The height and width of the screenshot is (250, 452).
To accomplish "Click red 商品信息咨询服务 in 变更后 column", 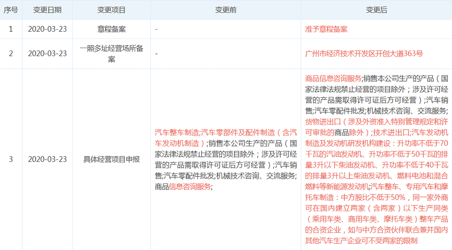I will (x=333, y=78).
